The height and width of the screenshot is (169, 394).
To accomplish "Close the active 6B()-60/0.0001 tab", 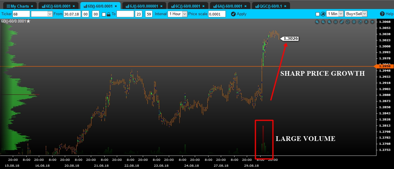I will tap(116, 6).
